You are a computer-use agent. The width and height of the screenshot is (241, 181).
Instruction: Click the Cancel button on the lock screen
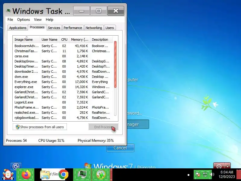click(x=120, y=148)
